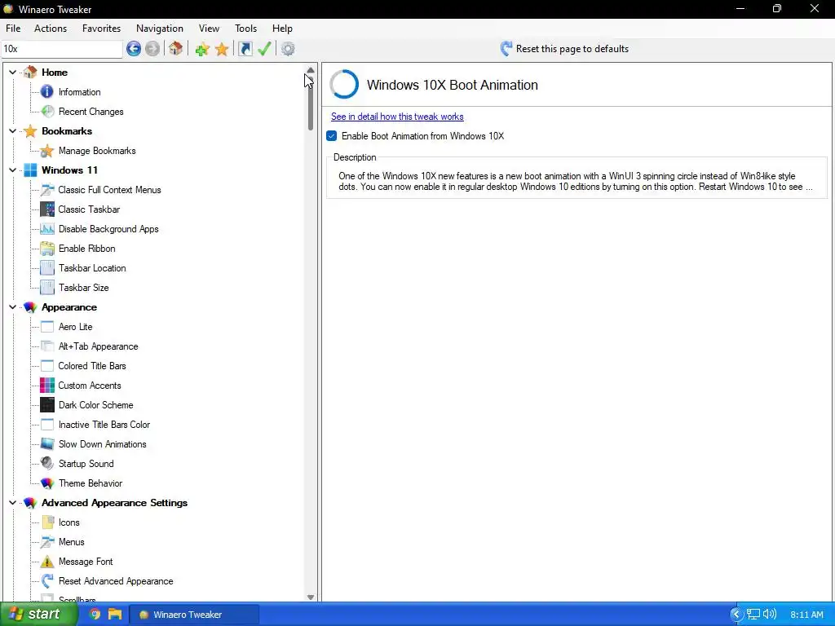835x626 pixels.
Task: Select Taskbar Size tree item
Action: click(84, 288)
